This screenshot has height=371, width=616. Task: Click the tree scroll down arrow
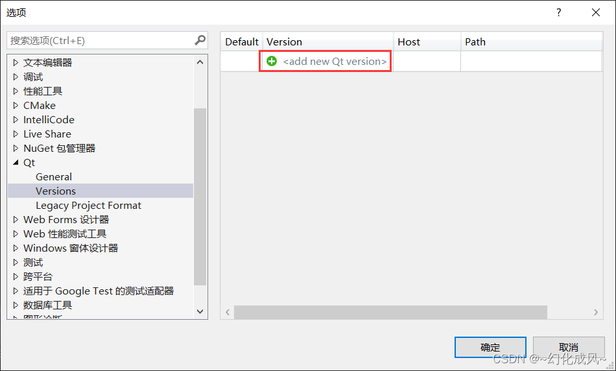click(x=200, y=311)
